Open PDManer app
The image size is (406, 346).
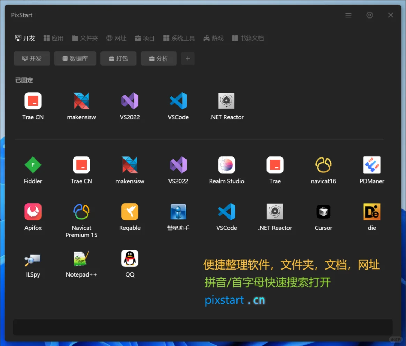[x=372, y=164]
